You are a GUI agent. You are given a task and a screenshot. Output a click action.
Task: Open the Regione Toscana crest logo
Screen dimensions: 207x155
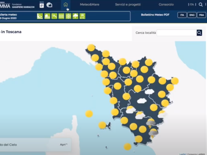pyautogui.click(x=41, y=5)
